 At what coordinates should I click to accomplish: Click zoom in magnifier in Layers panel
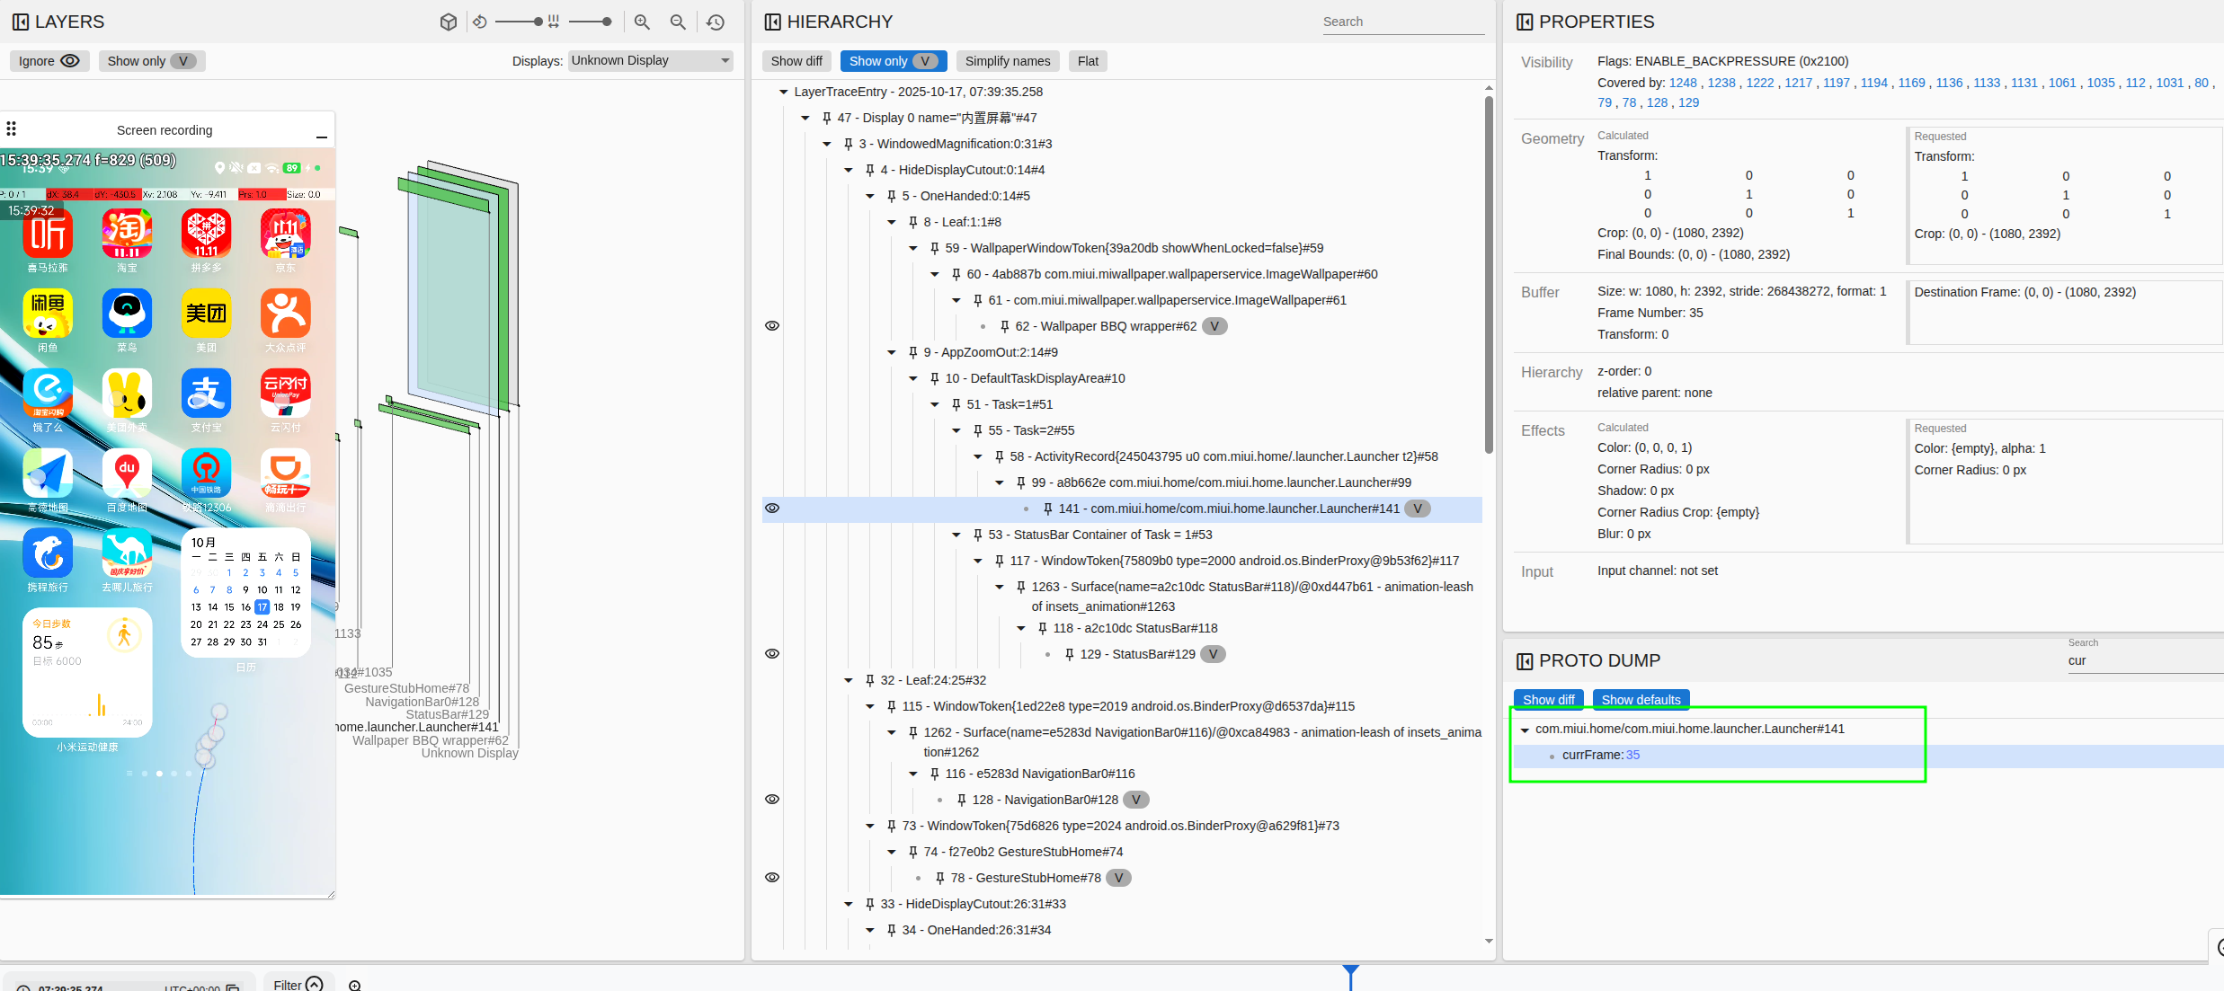(642, 22)
